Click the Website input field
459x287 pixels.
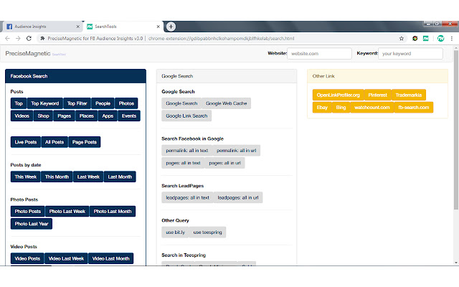(x=317, y=53)
